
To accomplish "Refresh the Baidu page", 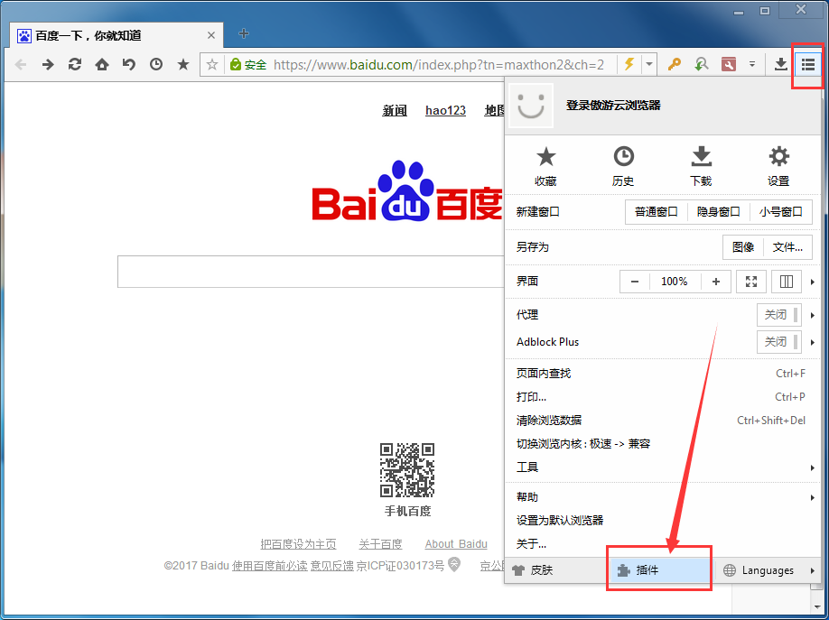I will [75, 64].
